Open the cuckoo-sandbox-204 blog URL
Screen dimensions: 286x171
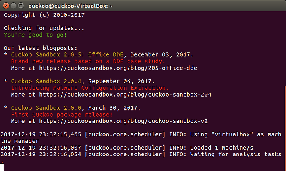click(x=125, y=95)
